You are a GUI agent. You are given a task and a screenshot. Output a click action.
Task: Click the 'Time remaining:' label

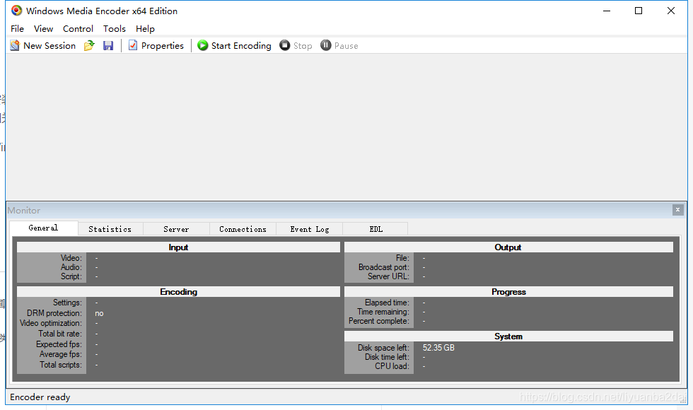tap(383, 312)
